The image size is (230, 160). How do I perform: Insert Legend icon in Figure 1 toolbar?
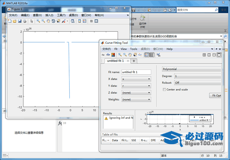pyautogui.click(x=85, y=21)
